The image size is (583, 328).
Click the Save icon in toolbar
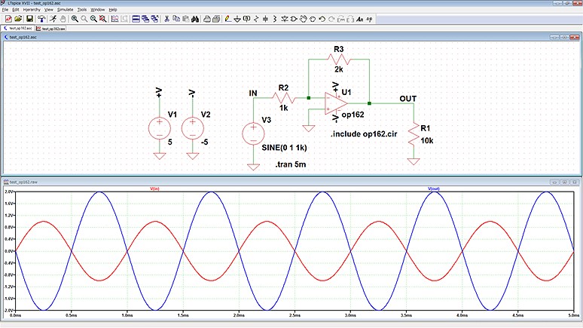coord(29,18)
